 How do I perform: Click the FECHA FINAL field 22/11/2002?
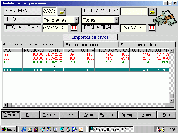(133, 28)
